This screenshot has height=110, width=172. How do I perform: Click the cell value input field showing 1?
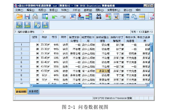pos(86,32)
